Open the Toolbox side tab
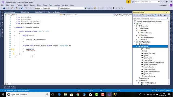 coord(2,25)
